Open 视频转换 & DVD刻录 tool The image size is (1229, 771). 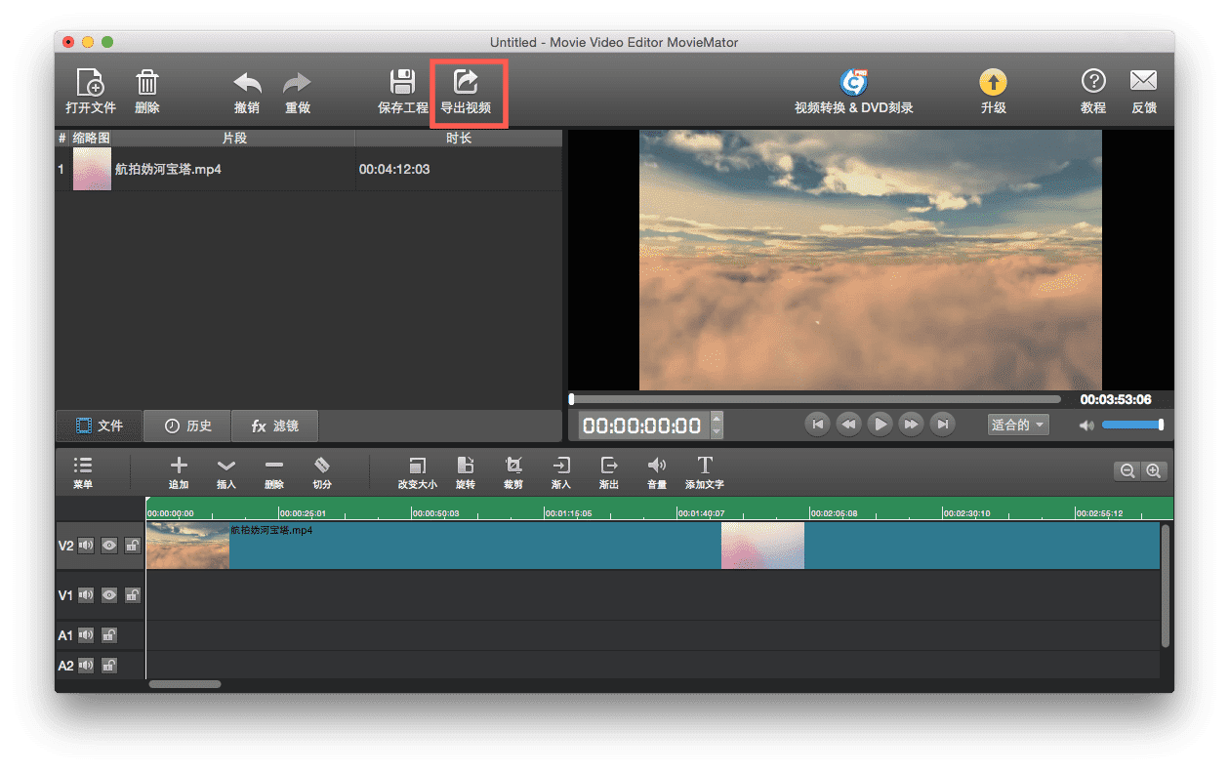click(854, 92)
